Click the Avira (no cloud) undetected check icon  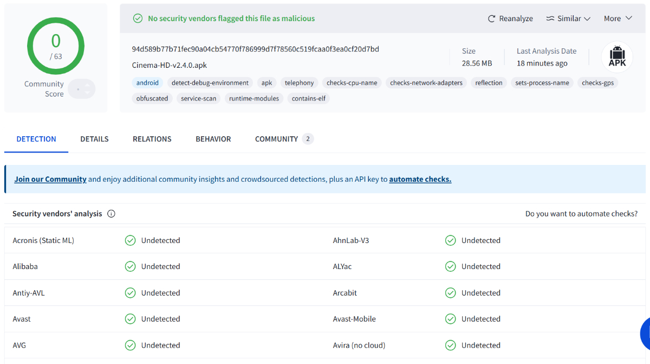pyautogui.click(x=450, y=345)
